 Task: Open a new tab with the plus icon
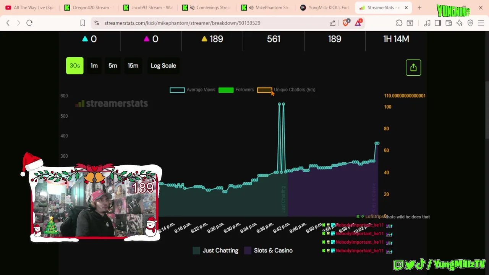[419, 8]
